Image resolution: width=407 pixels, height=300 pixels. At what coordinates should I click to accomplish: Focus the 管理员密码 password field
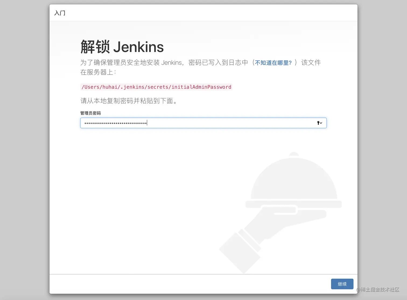coord(203,123)
